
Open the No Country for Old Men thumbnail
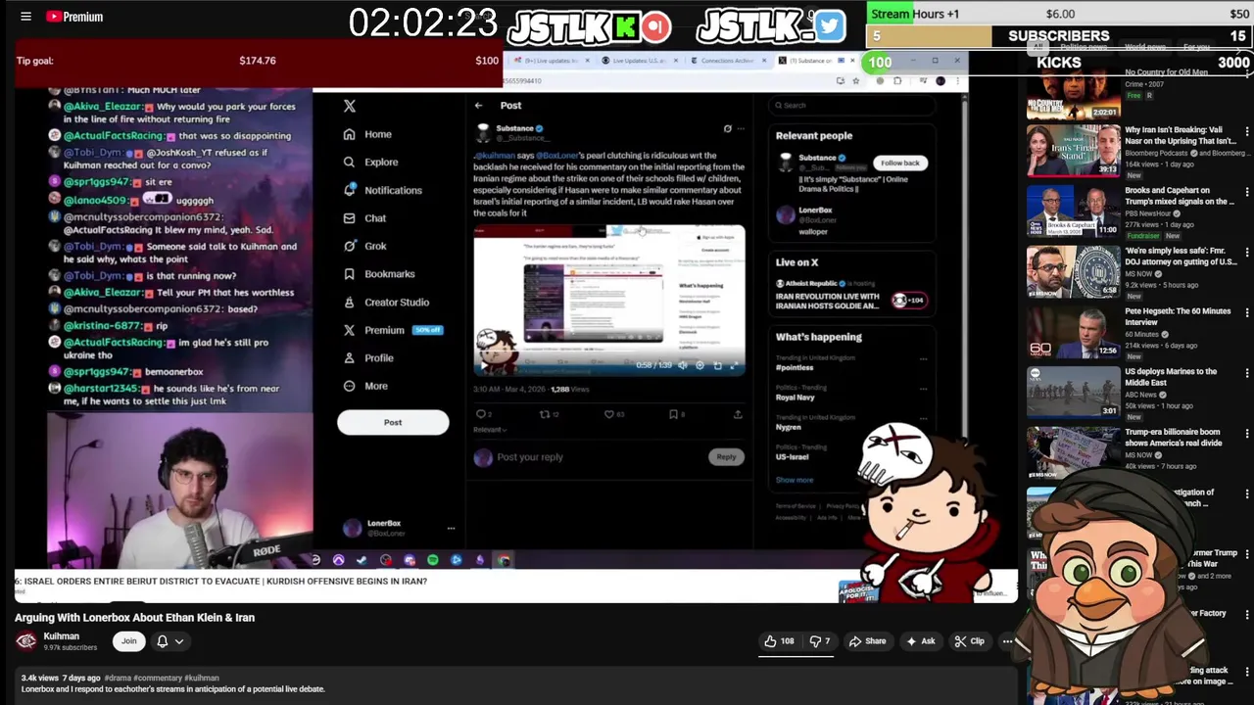coord(1073,96)
